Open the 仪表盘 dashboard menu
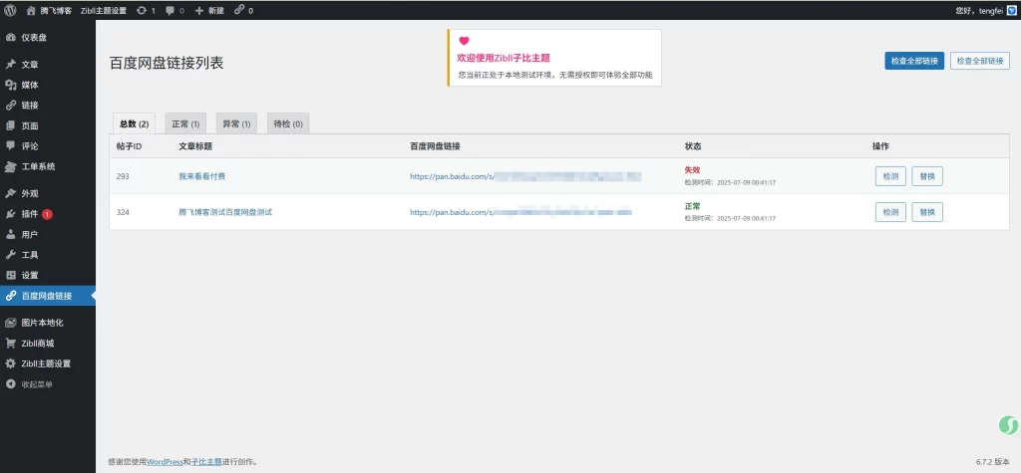1021x473 pixels. click(x=34, y=37)
